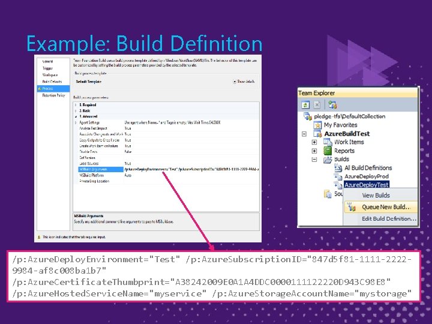Click the AzureDeployTest build definition icon
The image size is (432, 324).
tap(338, 185)
